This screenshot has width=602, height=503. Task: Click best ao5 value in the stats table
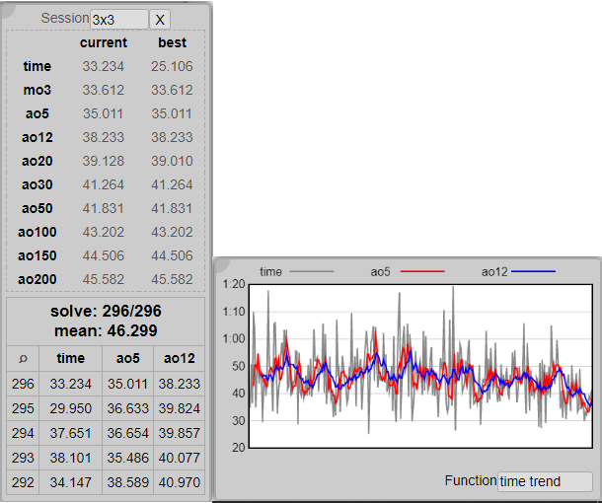click(x=172, y=114)
